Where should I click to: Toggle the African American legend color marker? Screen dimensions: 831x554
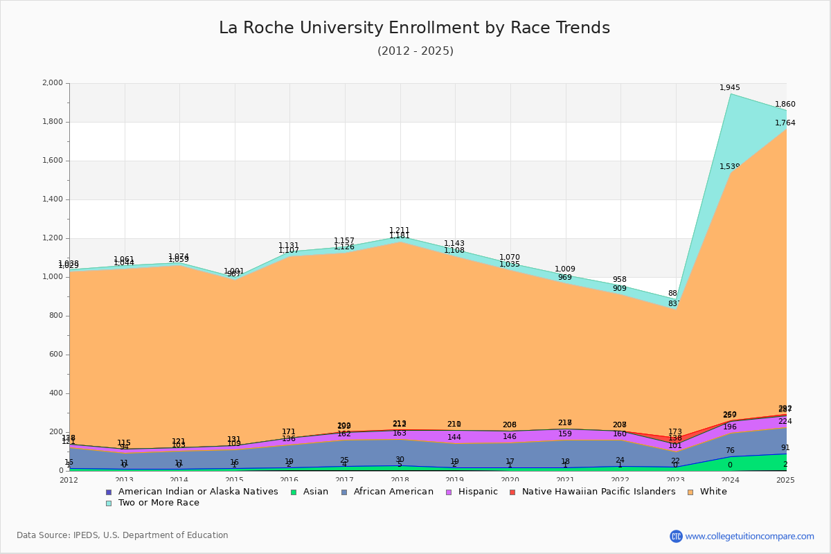click(x=344, y=492)
